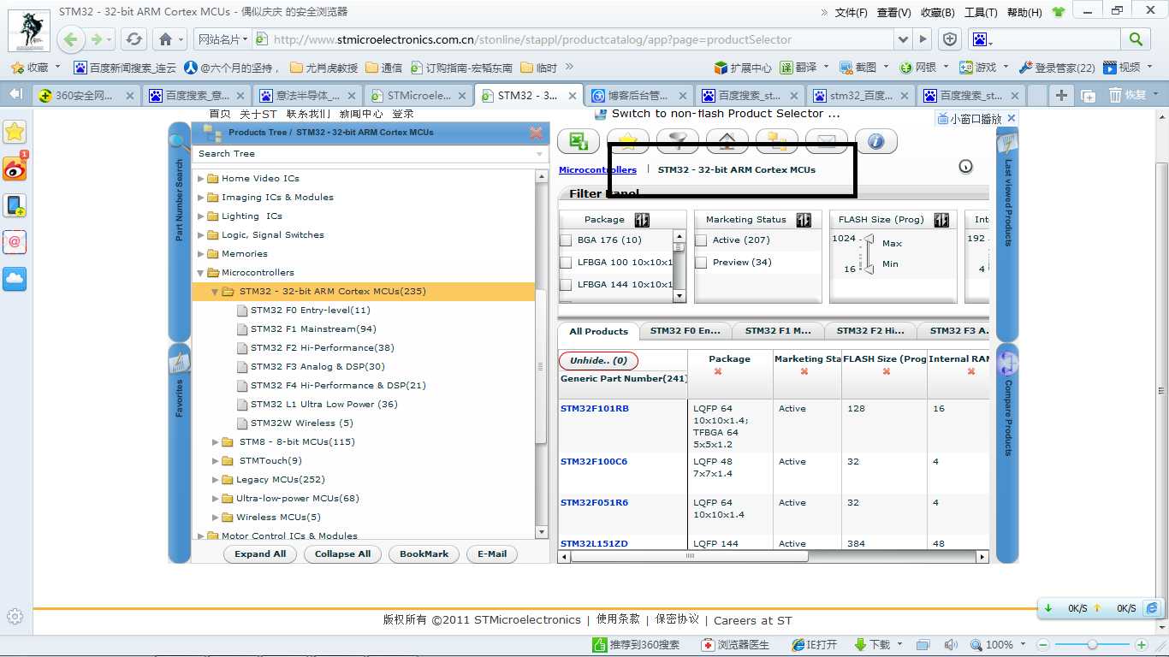Check the Active (207) marketing status box
Viewport: 1169px width, 657px height.
[x=702, y=240]
